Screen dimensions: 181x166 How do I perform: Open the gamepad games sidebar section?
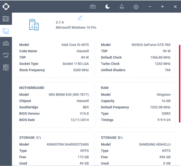(x=6, y=43)
